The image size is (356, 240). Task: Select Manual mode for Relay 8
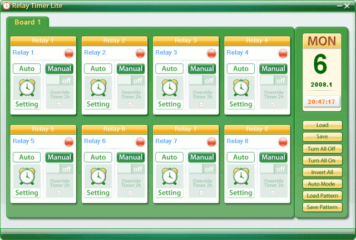273,157
